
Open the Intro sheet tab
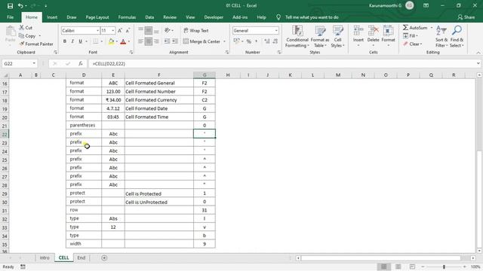[x=45, y=257]
